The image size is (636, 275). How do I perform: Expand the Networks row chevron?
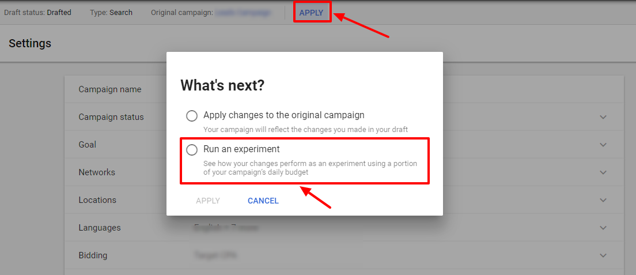[x=603, y=172]
